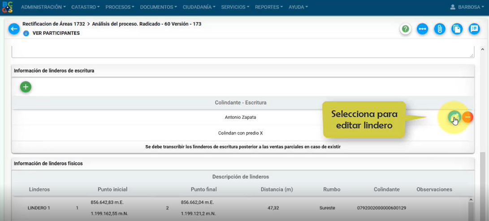Open the REPORTES menu
Image resolution: width=489 pixels, height=221 pixels.
coord(268,7)
